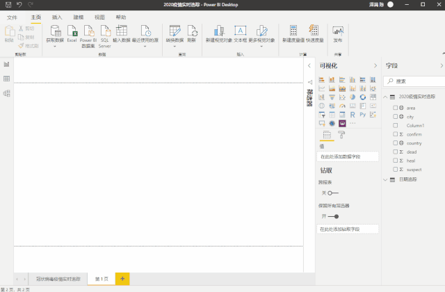The width and height of the screenshot is (445, 292).
Task: Click the 新建度量值 calculator icon
Action: pos(293,31)
